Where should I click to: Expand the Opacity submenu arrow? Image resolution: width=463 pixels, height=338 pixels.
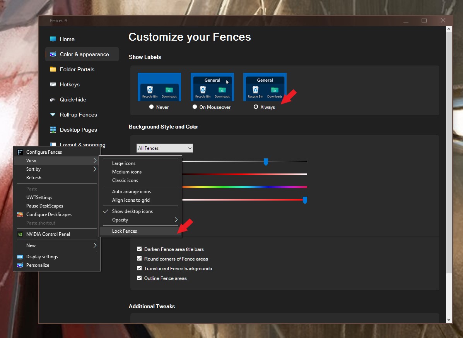pyautogui.click(x=176, y=220)
